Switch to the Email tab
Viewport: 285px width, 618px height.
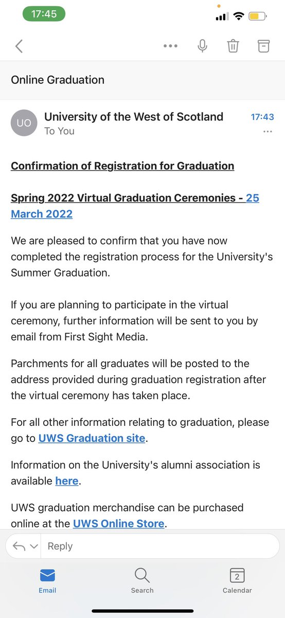click(x=47, y=581)
